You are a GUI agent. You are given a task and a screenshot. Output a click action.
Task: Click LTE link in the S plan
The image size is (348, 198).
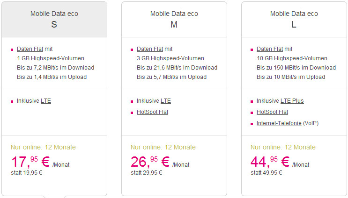point(46,101)
